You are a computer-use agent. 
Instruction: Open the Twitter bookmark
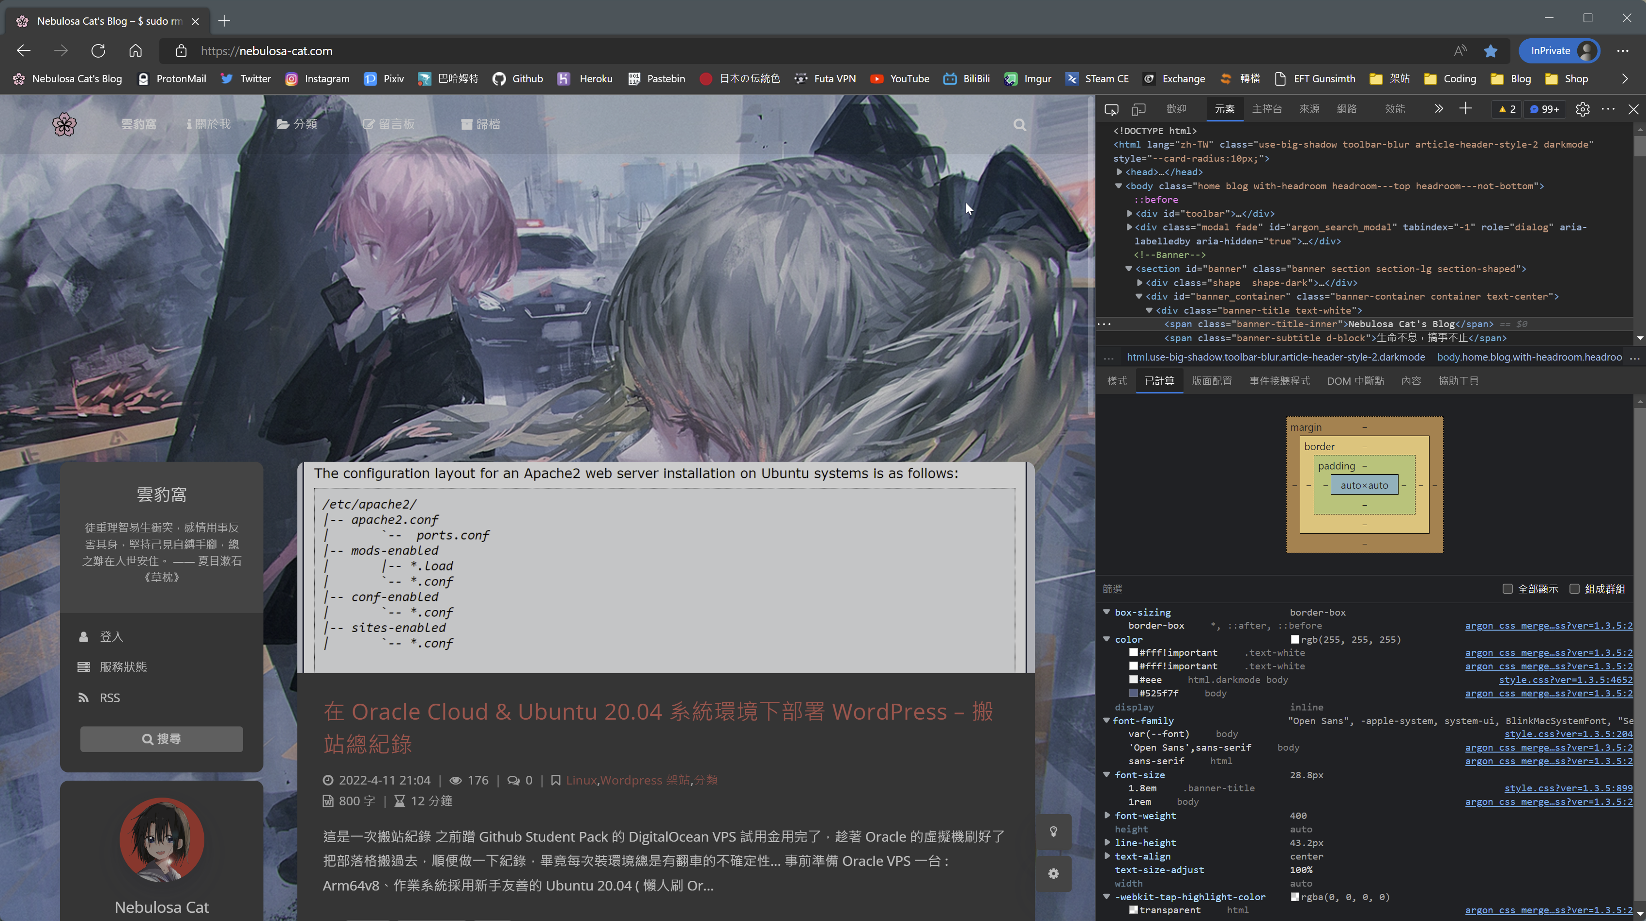(246, 78)
